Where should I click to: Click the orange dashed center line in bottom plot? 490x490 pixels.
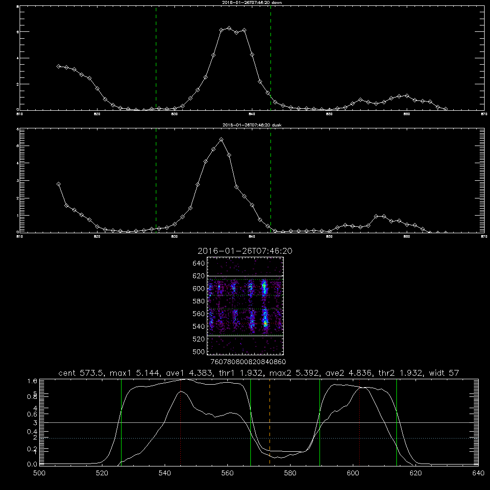point(269,422)
